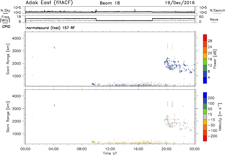
Task: Click the '200' label on Velocity color bar
Action: pyautogui.click(x=211, y=98)
